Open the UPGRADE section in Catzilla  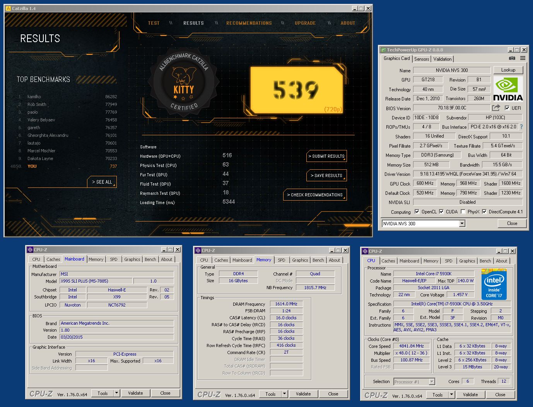pos(305,23)
